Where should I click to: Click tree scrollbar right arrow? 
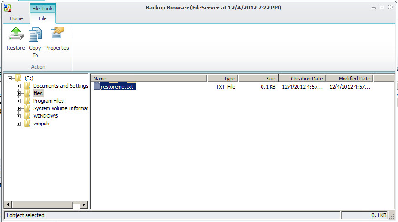[x=84, y=204]
